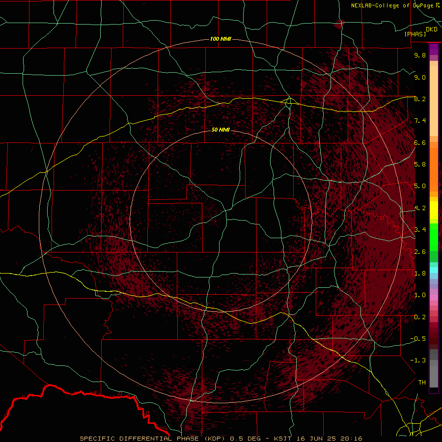Screen dimensions: 442x442
Task: Pick the dark red color bar band
Action: click(x=434, y=335)
